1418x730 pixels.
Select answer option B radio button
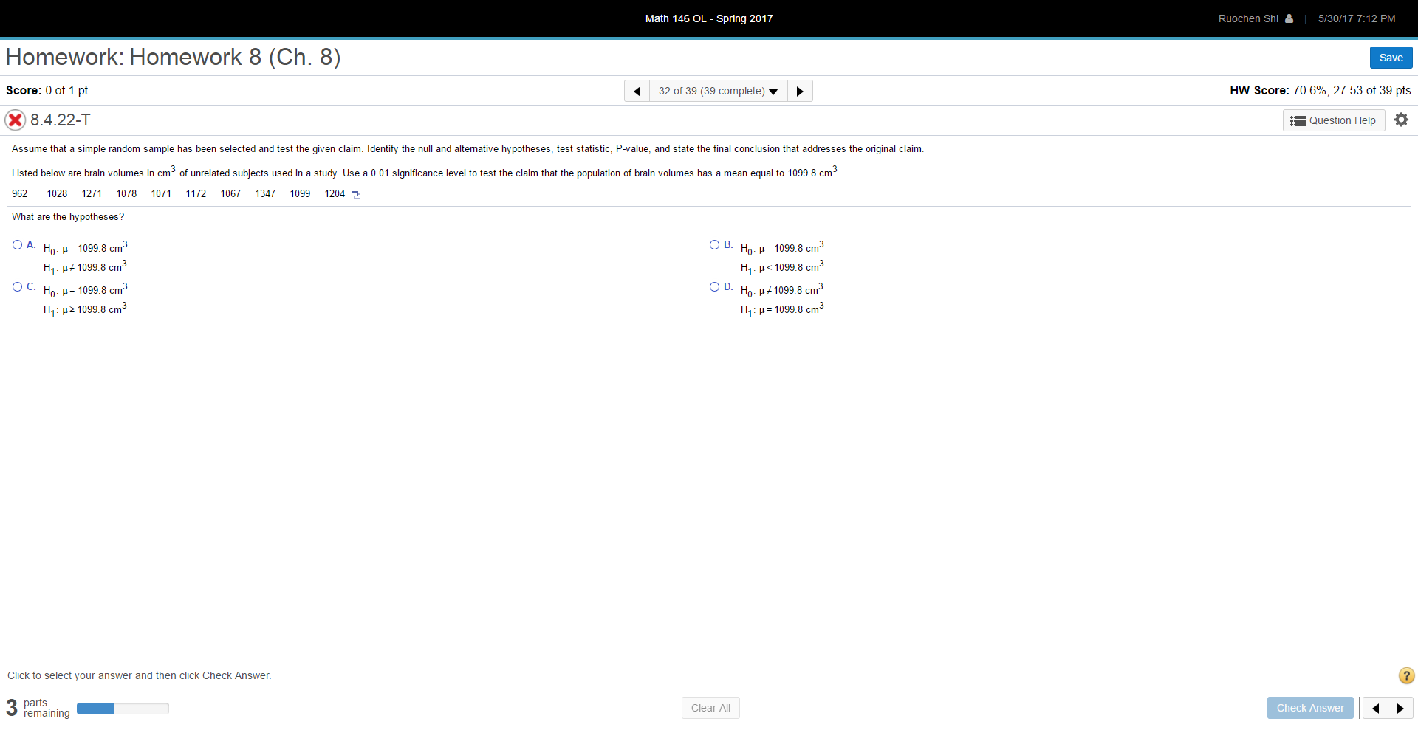(714, 245)
